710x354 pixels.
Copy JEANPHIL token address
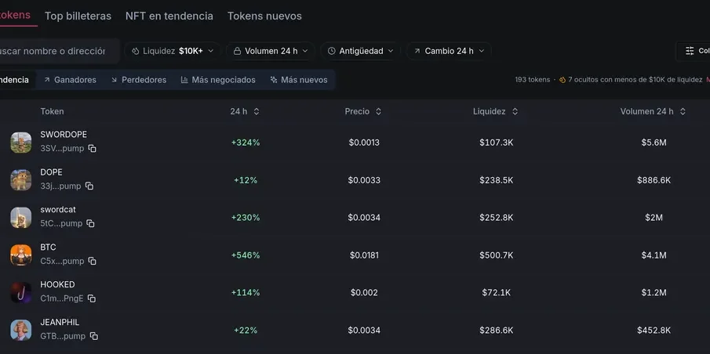[93, 336]
